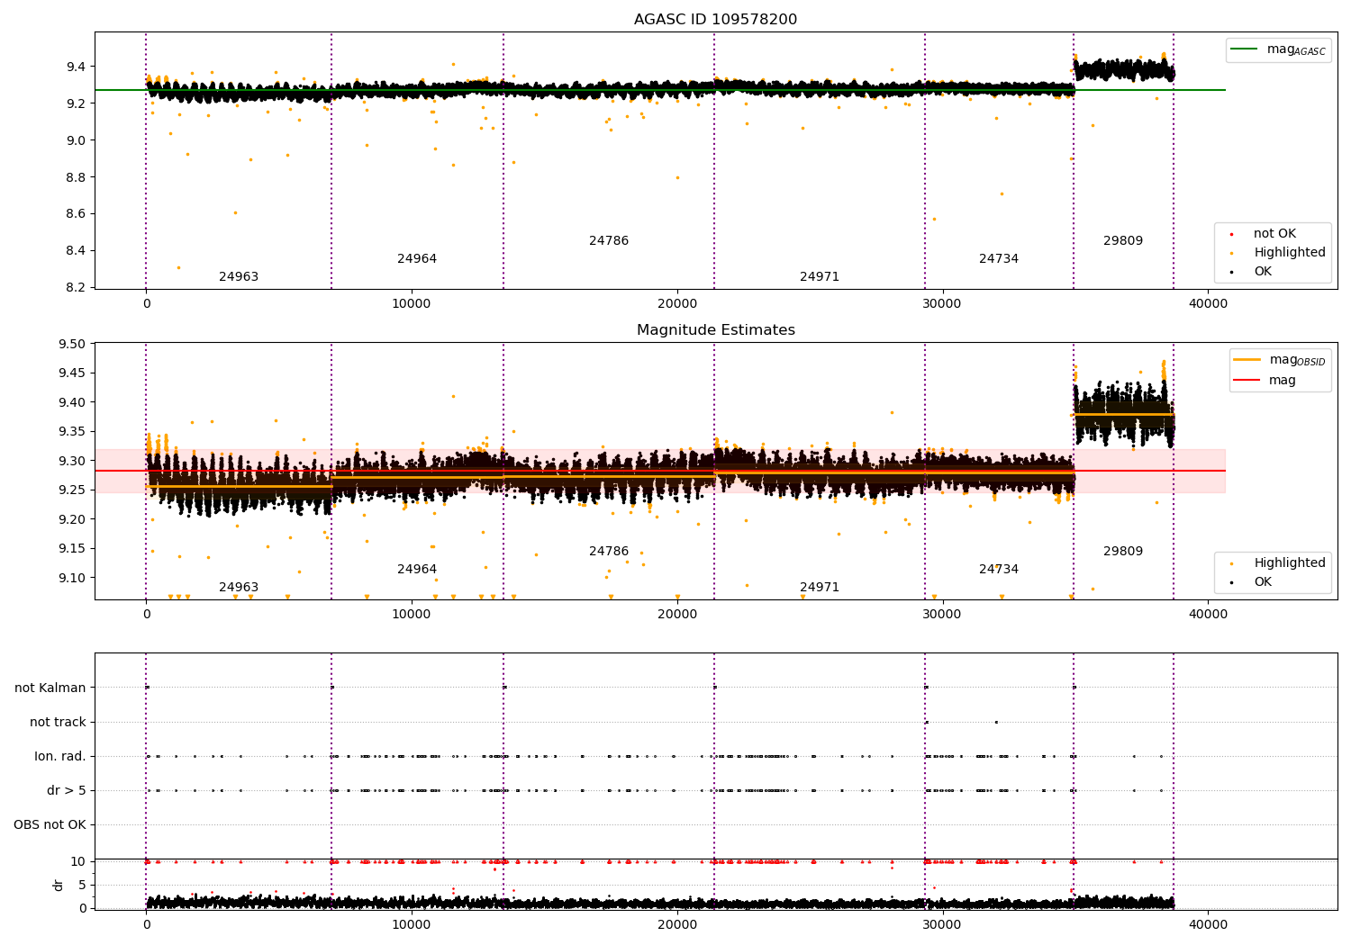Viewport: 1351px width, 945px height.
Task: Select mag OBSID legend entry in middle plot
Action: coord(1280,360)
